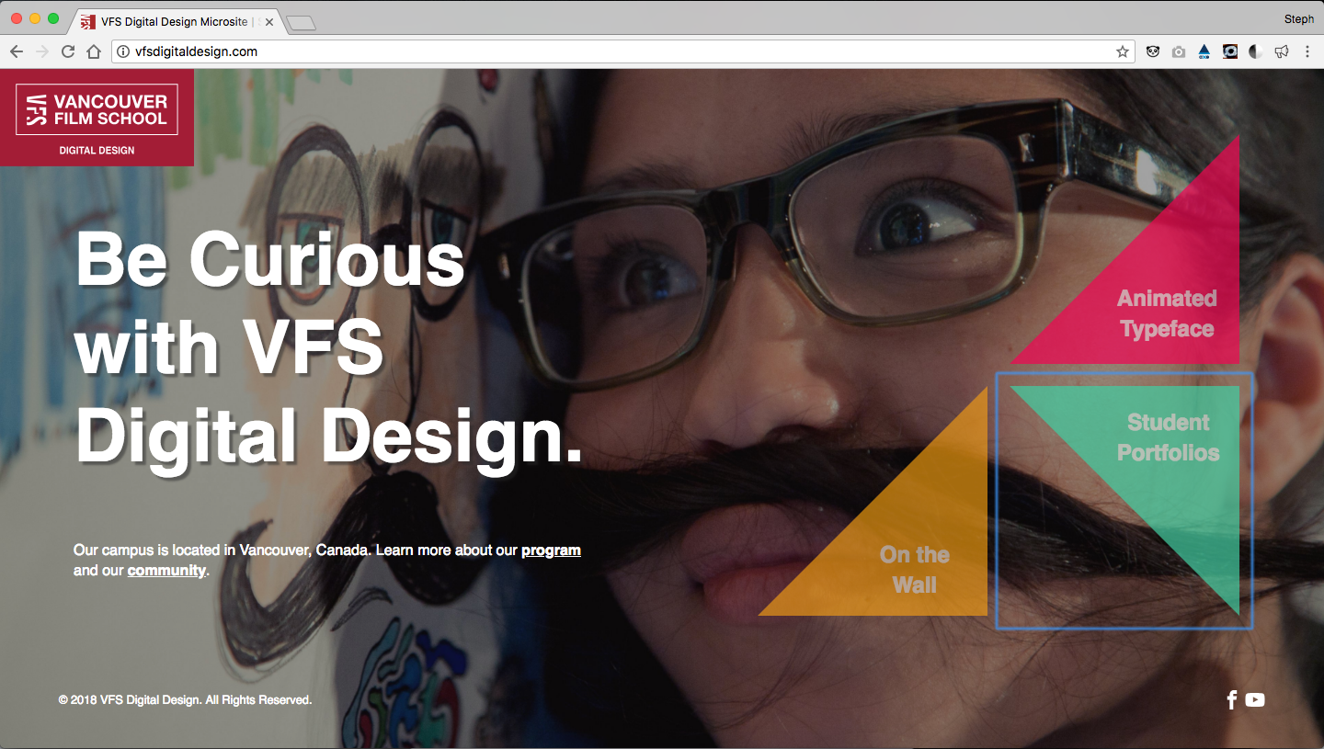Select the VFS Digital Design Microsite tab
1324x749 pixels.
177,22
